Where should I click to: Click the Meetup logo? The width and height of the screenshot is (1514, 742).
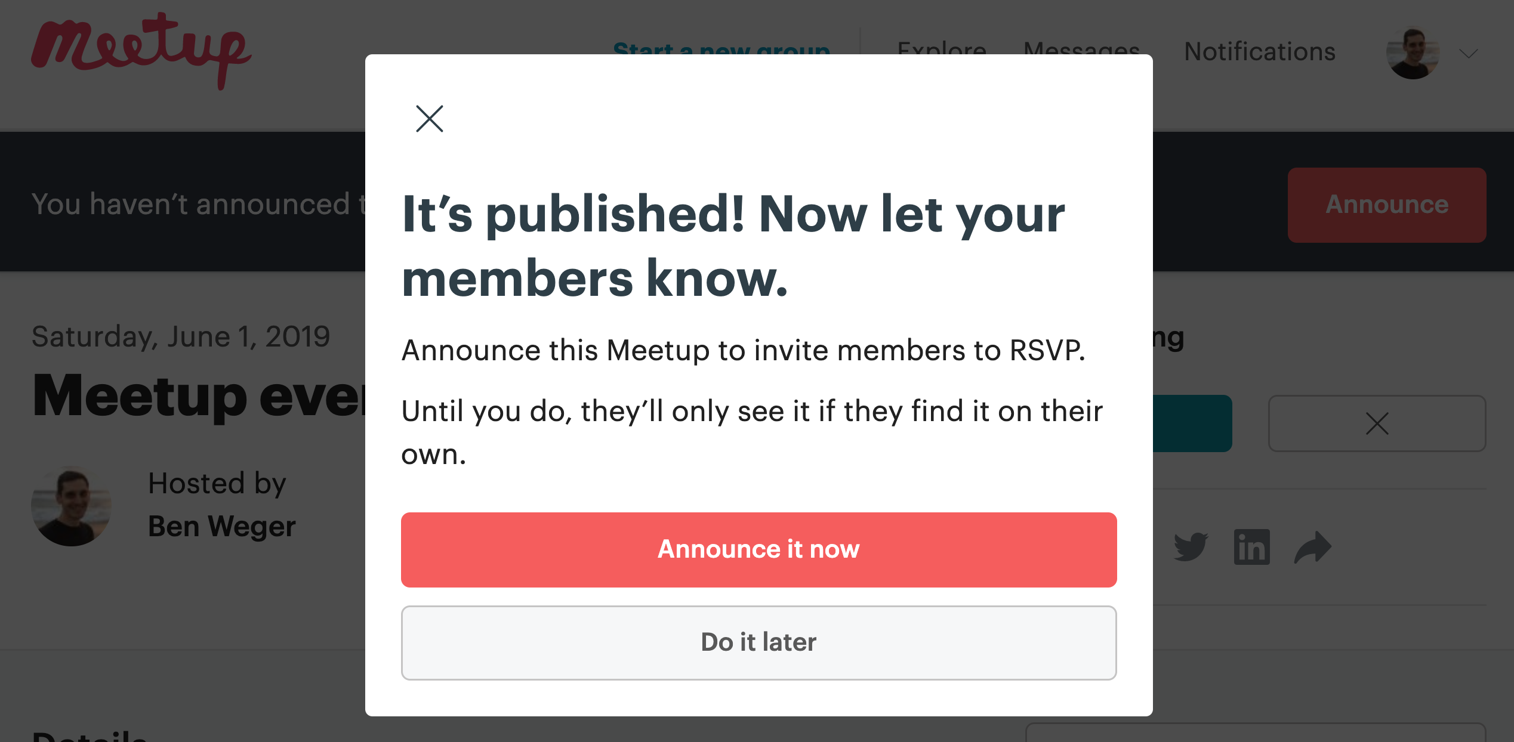click(141, 51)
